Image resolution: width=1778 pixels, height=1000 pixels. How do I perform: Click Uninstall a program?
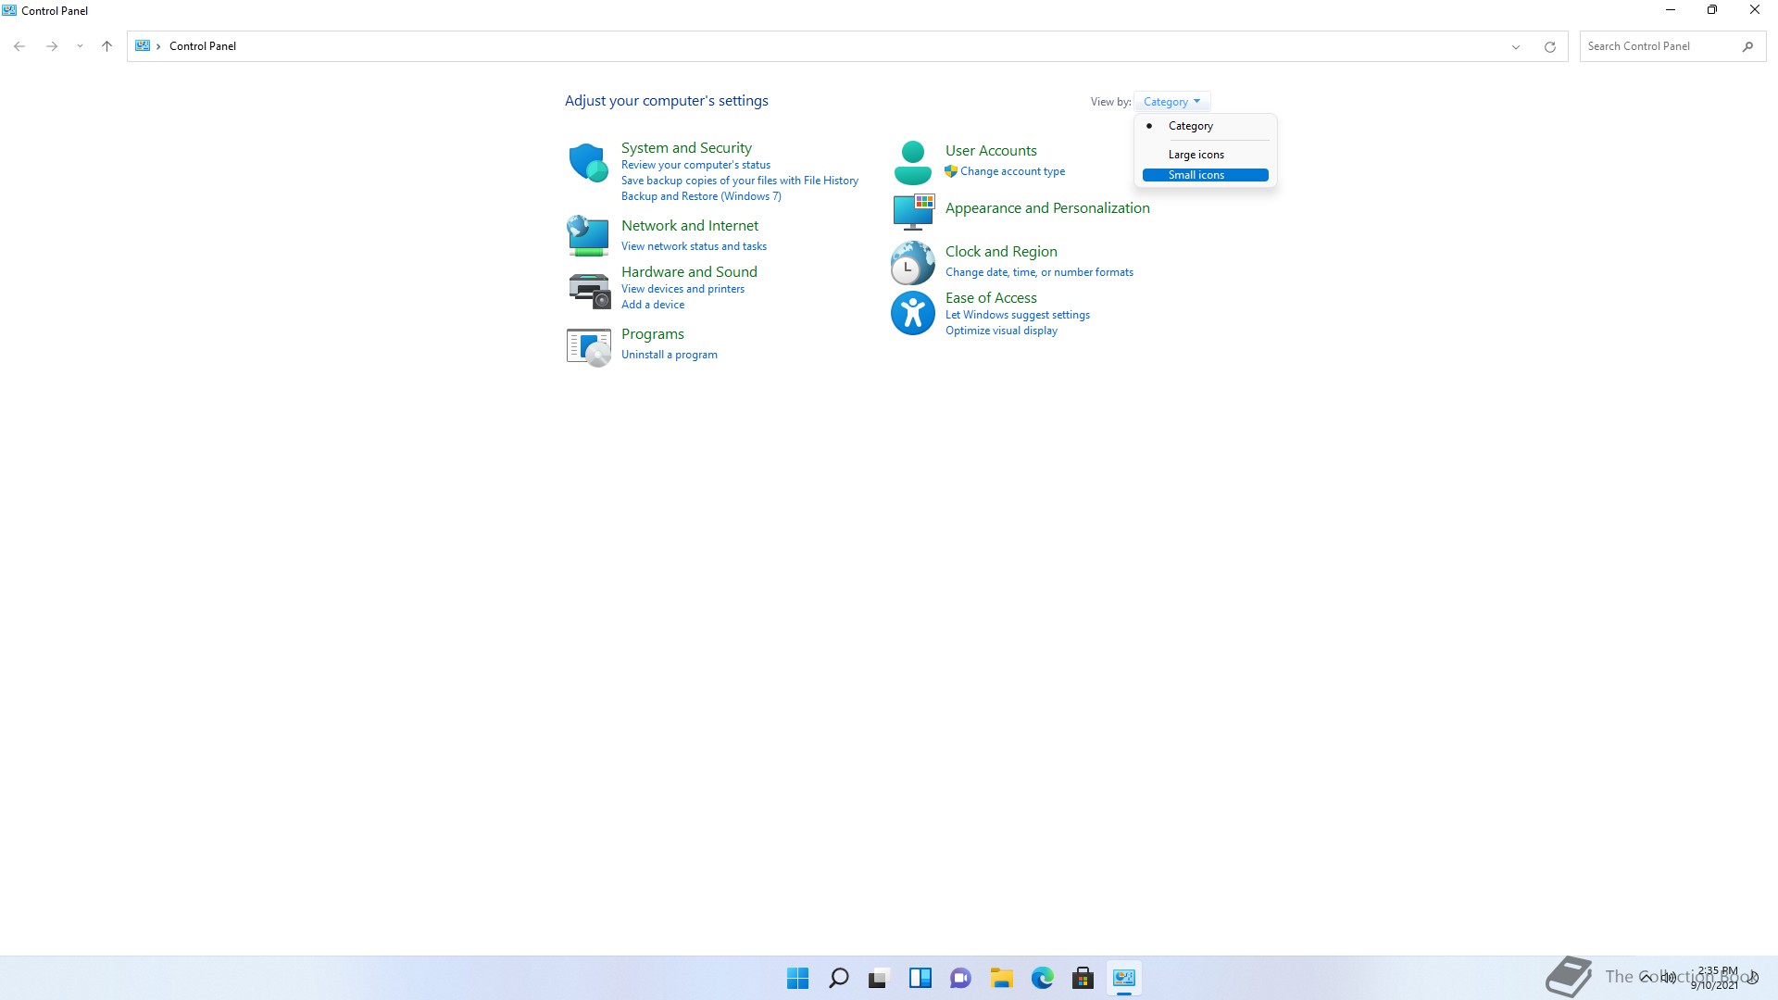pyautogui.click(x=670, y=355)
